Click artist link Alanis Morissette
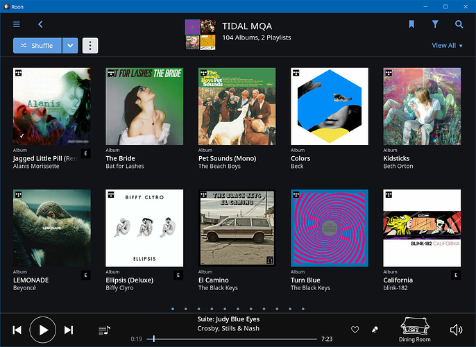Viewport: 476px width, 347px height. 36,166
